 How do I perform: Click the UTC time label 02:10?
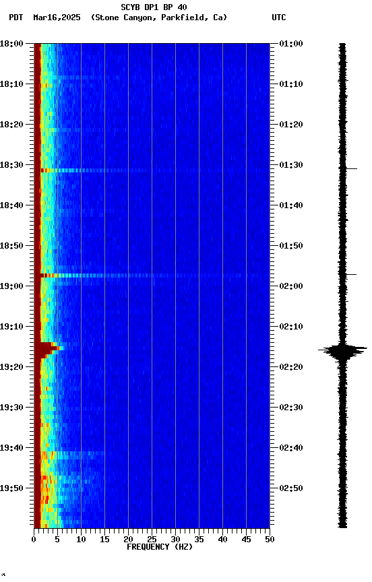pyautogui.click(x=291, y=327)
